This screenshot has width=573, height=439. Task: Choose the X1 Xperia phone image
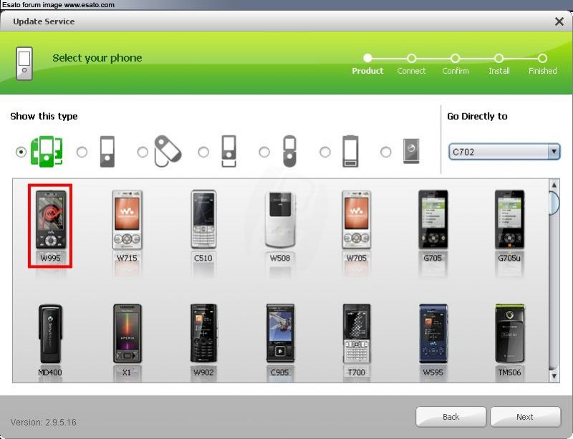[x=127, y=333]
